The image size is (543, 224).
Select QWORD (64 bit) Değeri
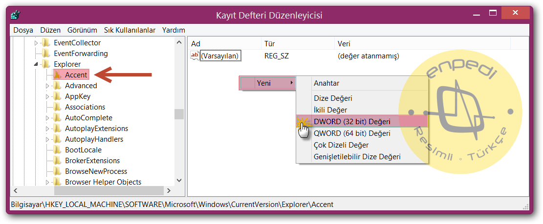pos(362,133)
